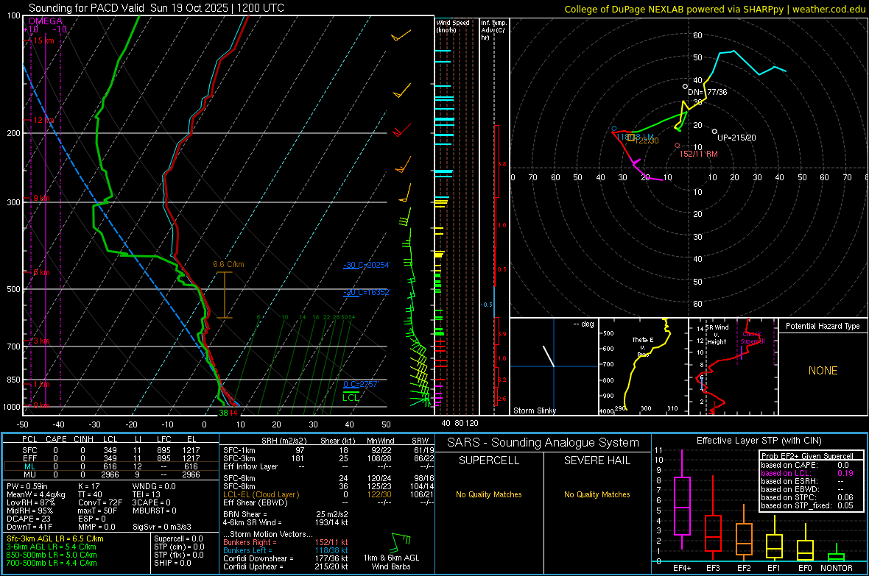
Task: Click the Sfc-3km AGL LR = 6.5 C/km line
Action: [55, 538]
